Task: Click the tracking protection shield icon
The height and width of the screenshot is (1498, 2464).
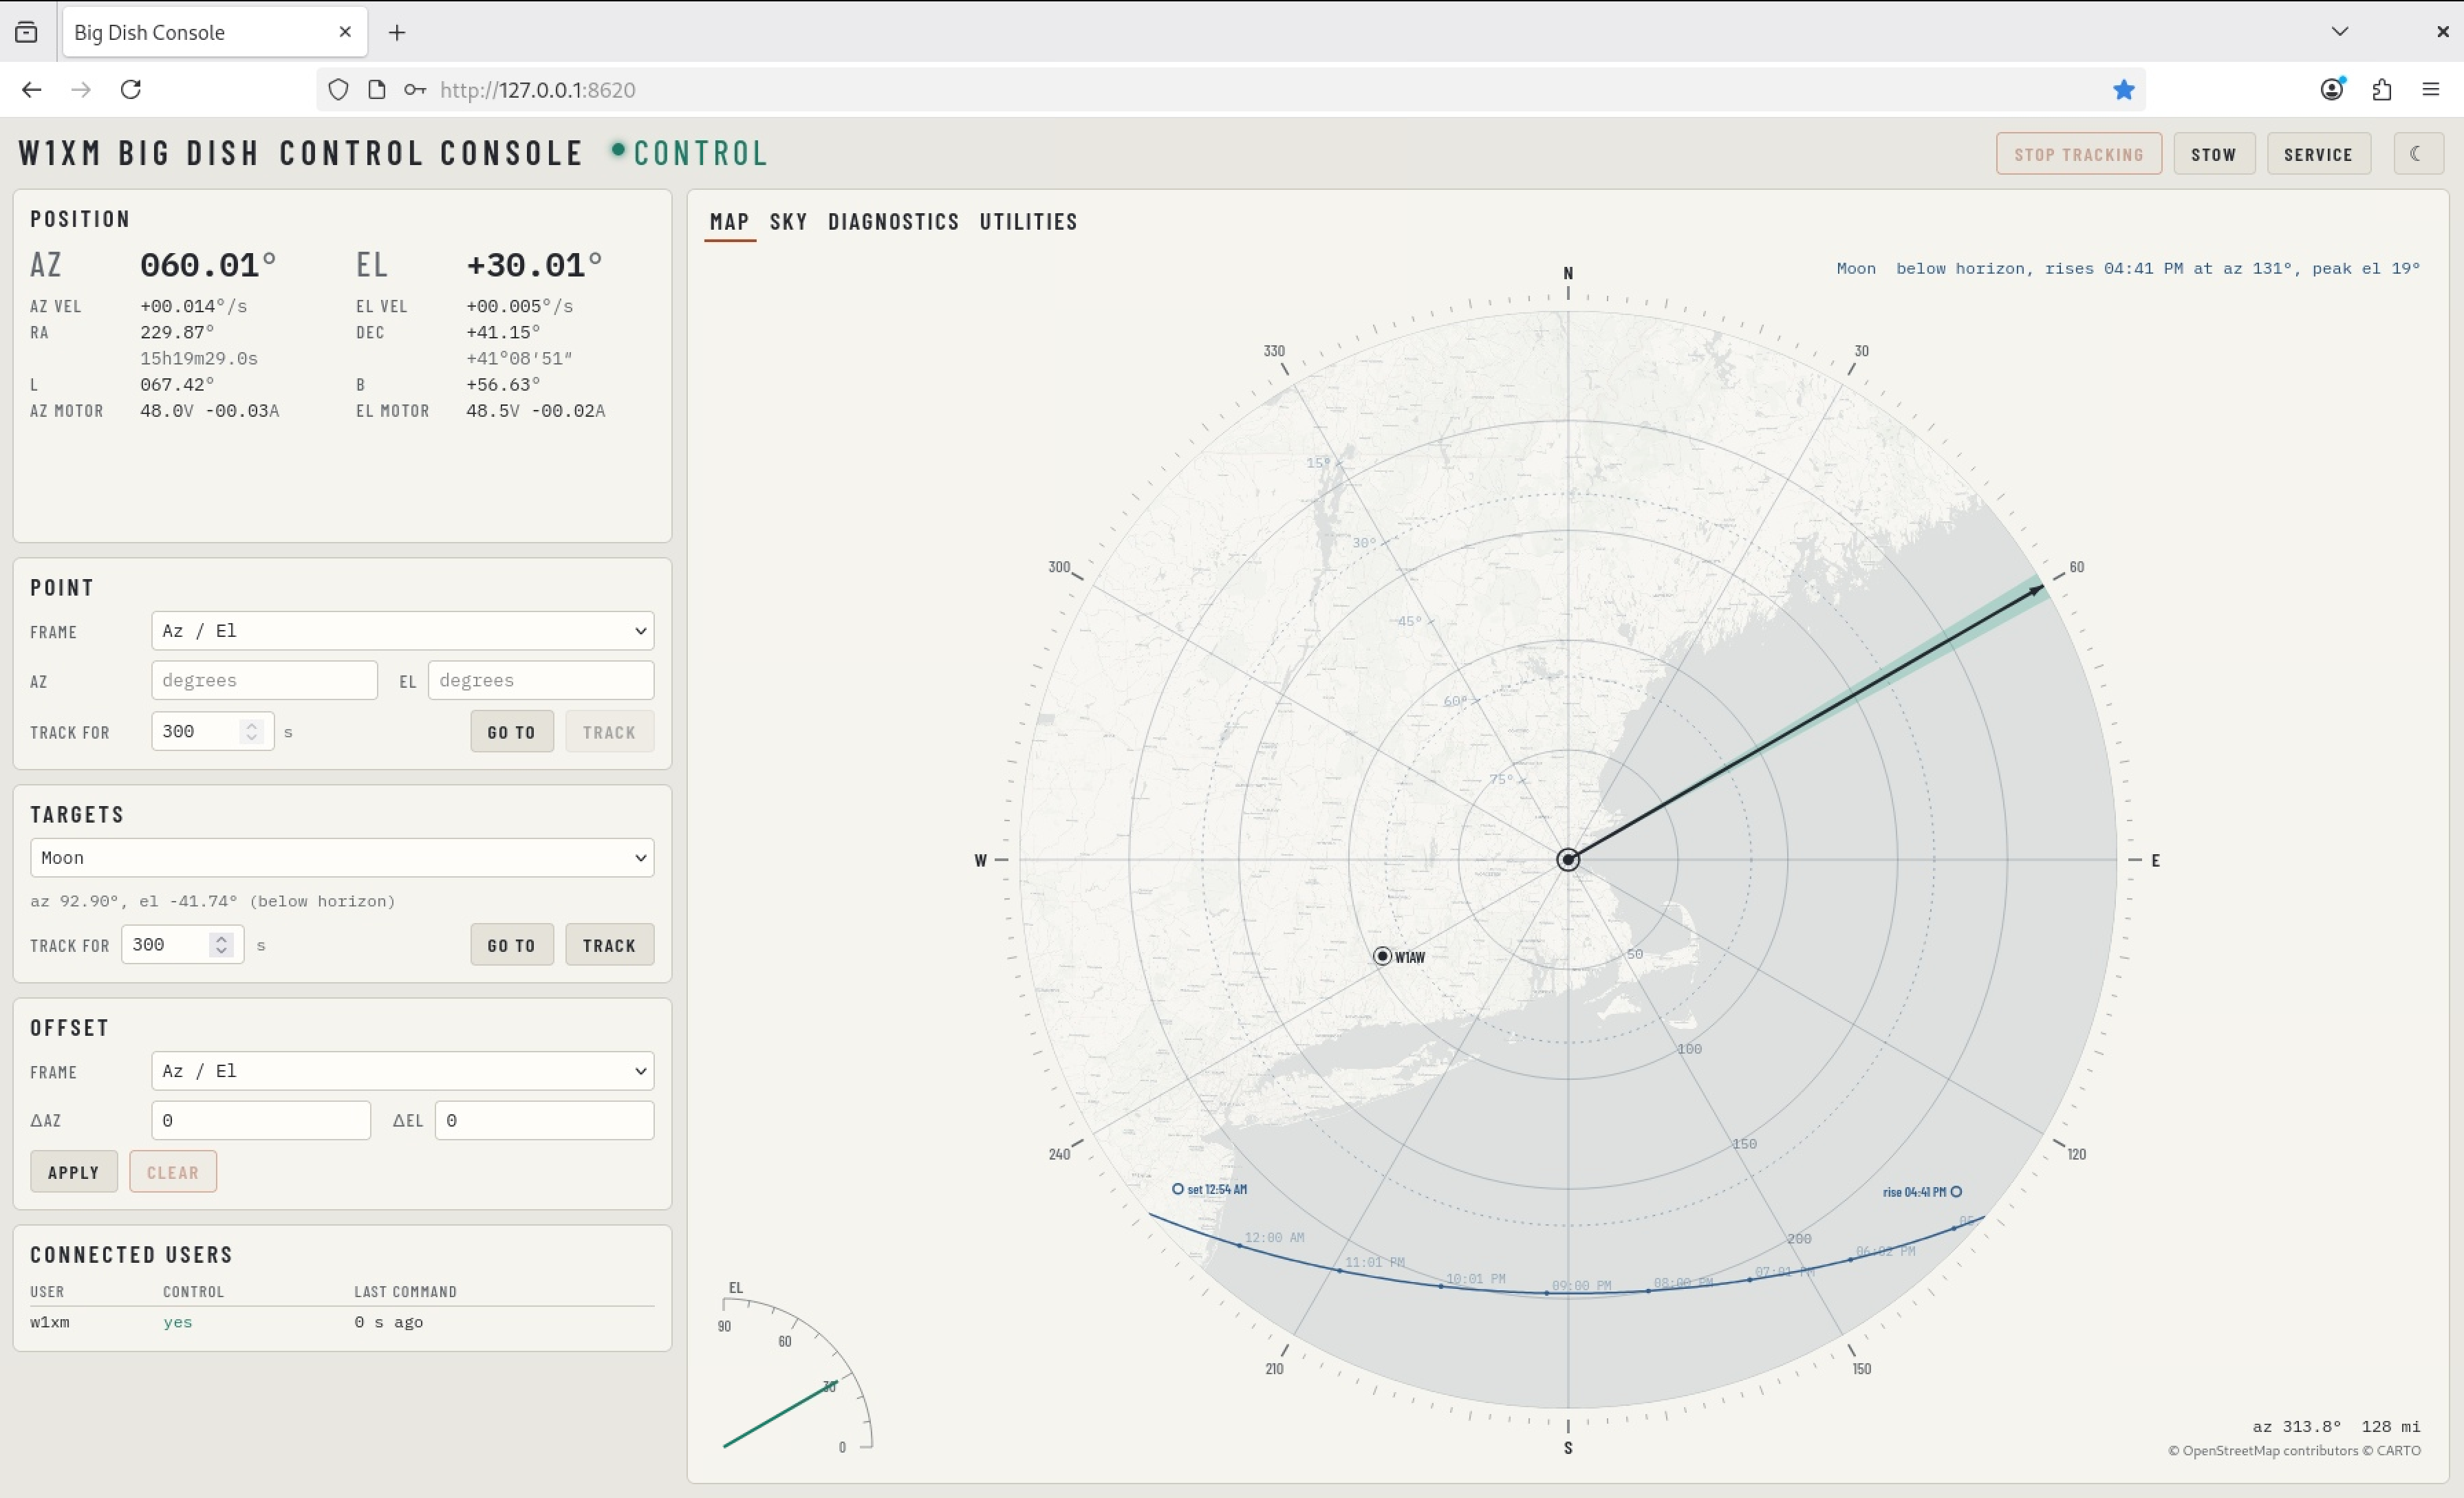Action: point(338,90)
